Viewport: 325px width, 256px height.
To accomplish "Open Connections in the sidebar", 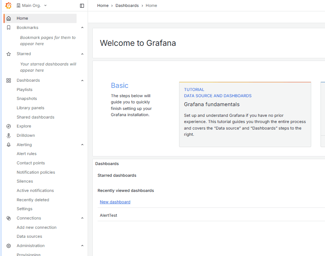I will [29, 218].
